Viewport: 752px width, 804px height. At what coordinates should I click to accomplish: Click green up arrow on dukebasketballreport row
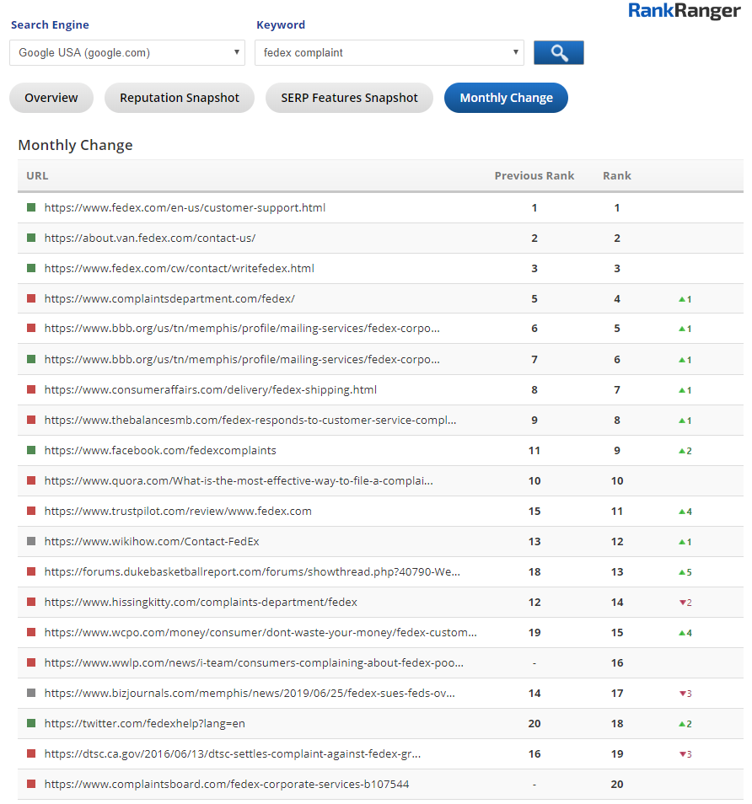681,572
